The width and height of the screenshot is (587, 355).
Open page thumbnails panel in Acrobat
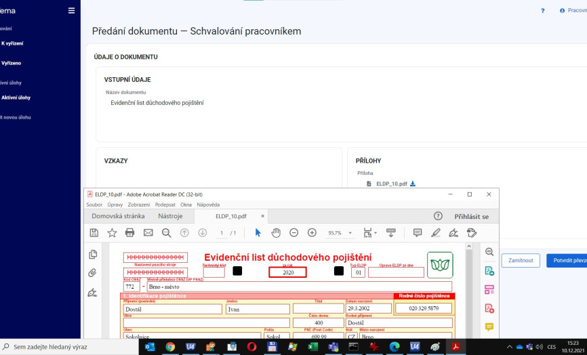[x=93, y=254]
